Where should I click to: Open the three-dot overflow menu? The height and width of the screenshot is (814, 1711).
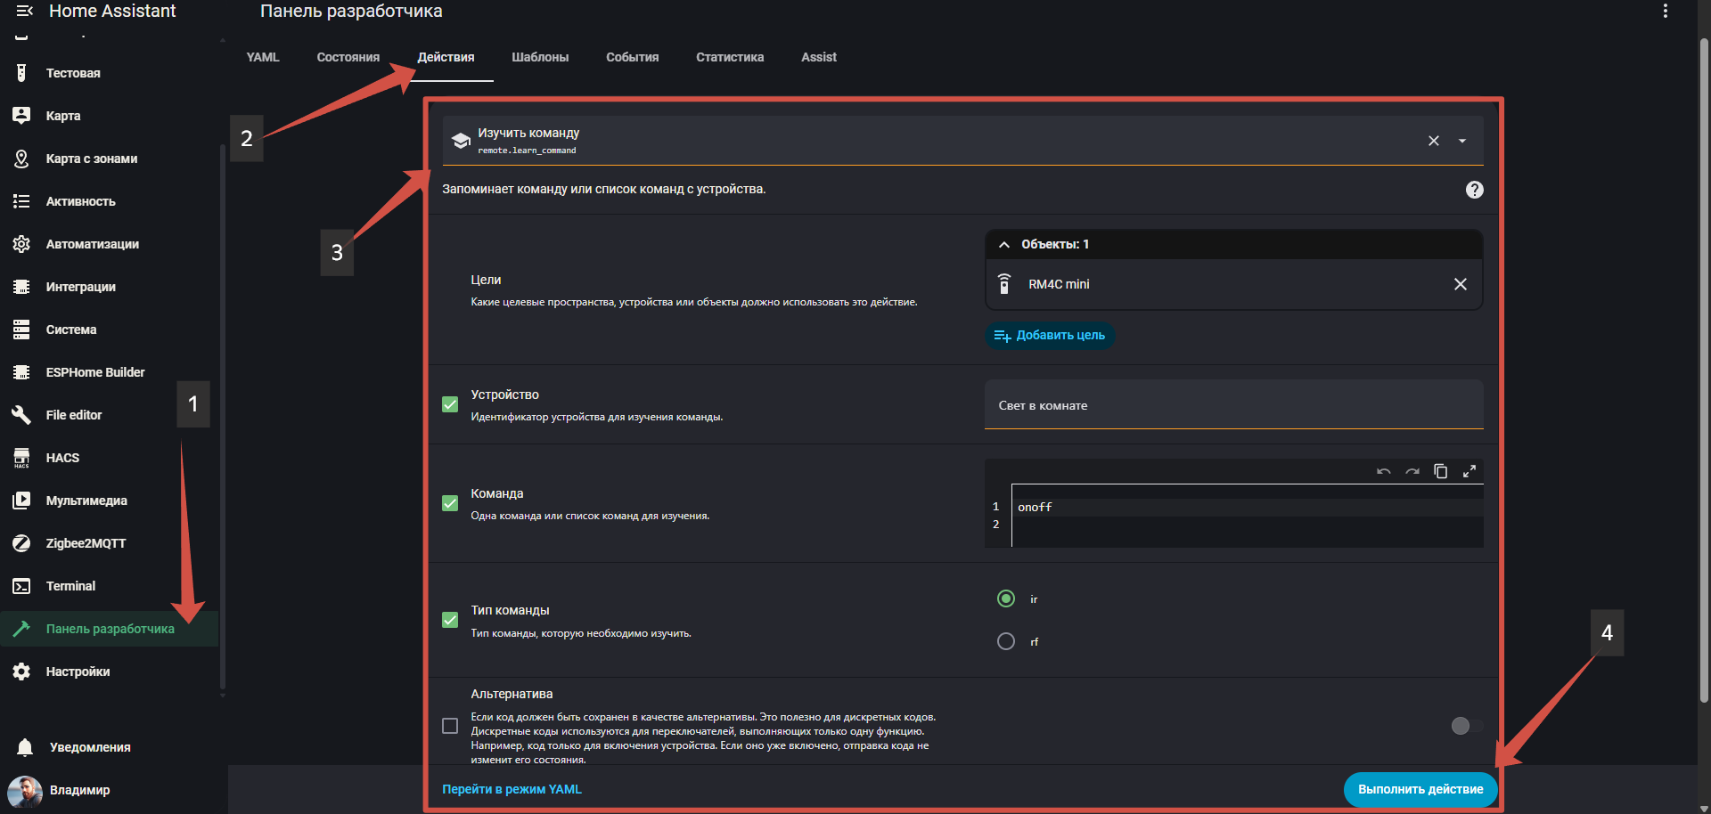point(1665,12)
